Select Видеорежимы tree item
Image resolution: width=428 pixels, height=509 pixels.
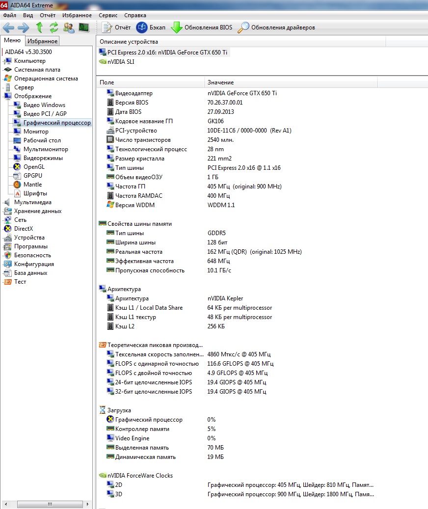tap(43, 158)
